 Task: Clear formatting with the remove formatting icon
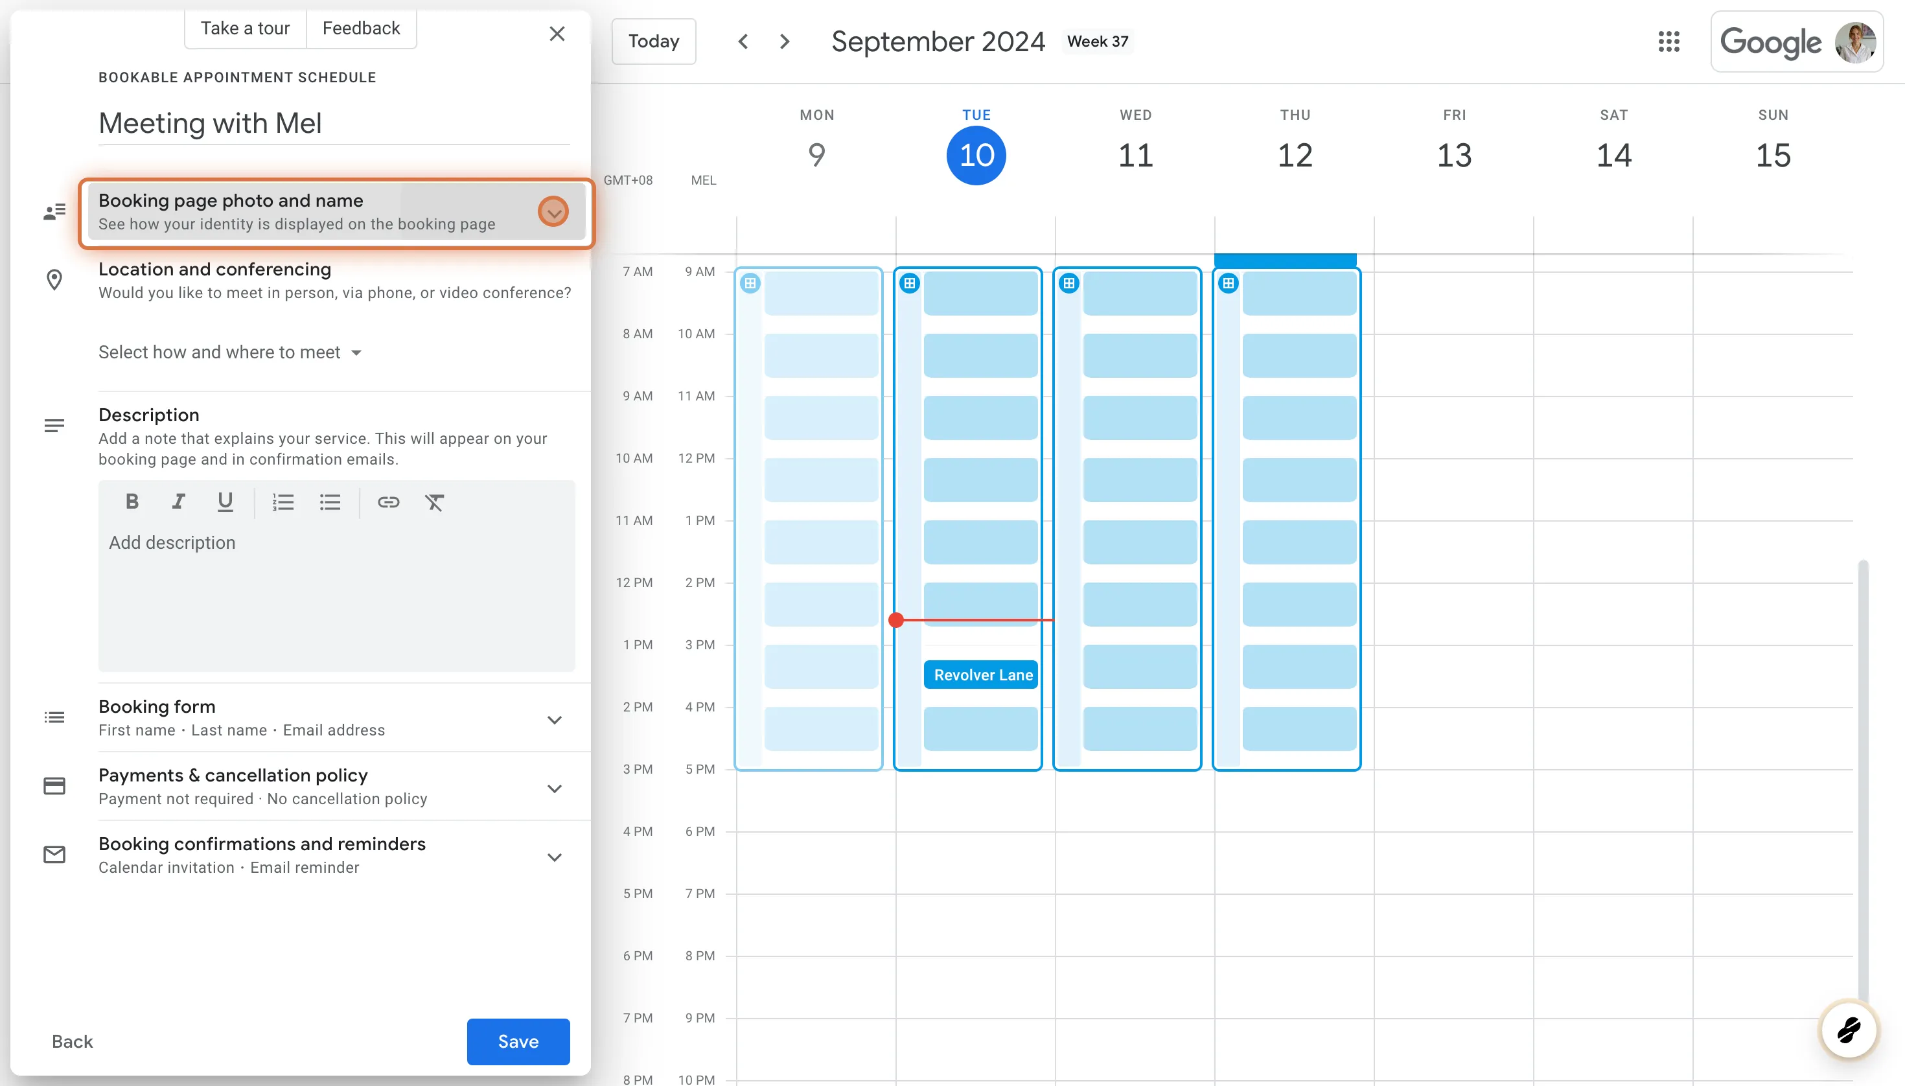pyautogui.click(x=435, y=502)
